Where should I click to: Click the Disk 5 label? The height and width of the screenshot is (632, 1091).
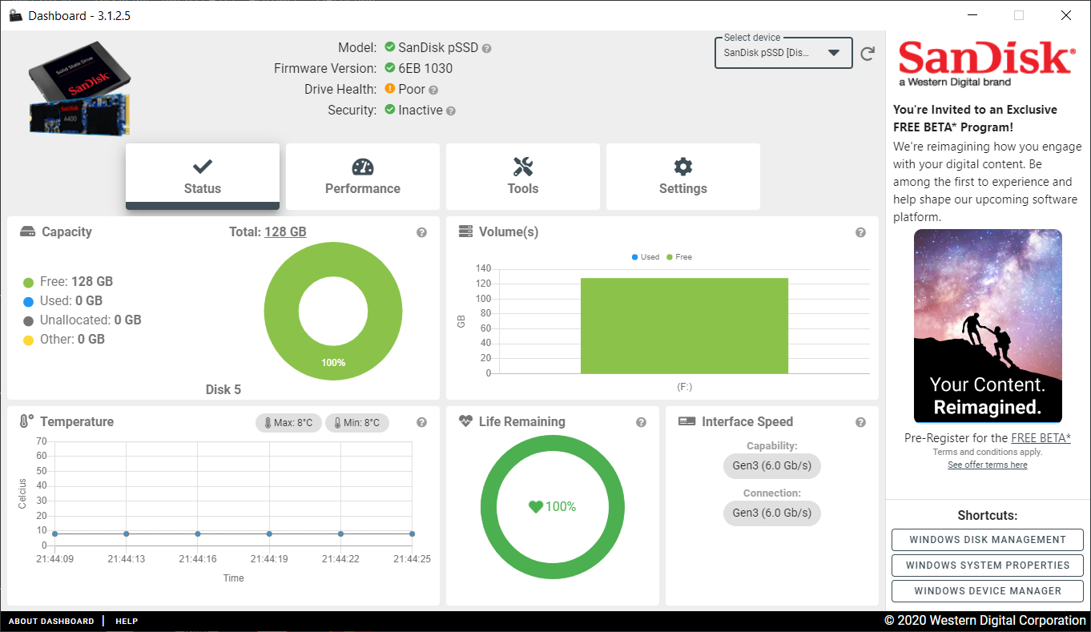[x=223, y=390]
